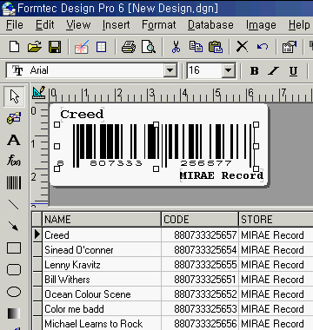Open the File menu
This screenshot has width=313, height=330.
15,25
